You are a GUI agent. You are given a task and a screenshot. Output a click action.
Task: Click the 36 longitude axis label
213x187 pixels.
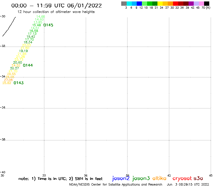click(x=85, y=175)
